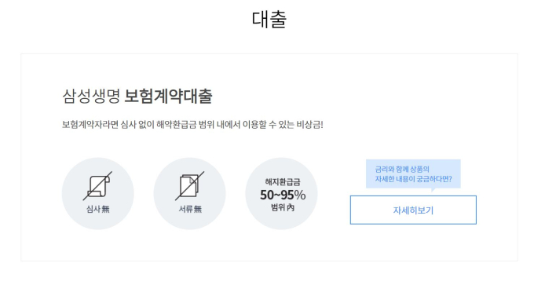Click the 심사無 label under the icon

[x=97, y=209]
